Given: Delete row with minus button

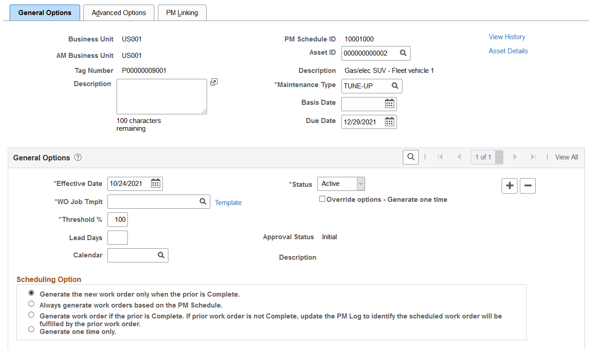Looking at the screenshot, I should pos(528,185).
